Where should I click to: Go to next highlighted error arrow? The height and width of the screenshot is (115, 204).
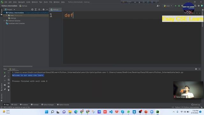tap(200, 13)
